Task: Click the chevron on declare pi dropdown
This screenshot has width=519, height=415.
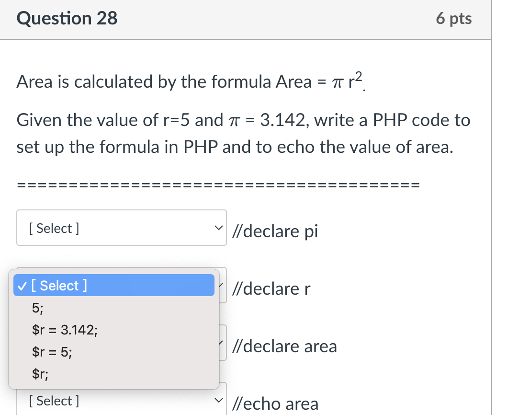Action: click(x=218, y=228)
